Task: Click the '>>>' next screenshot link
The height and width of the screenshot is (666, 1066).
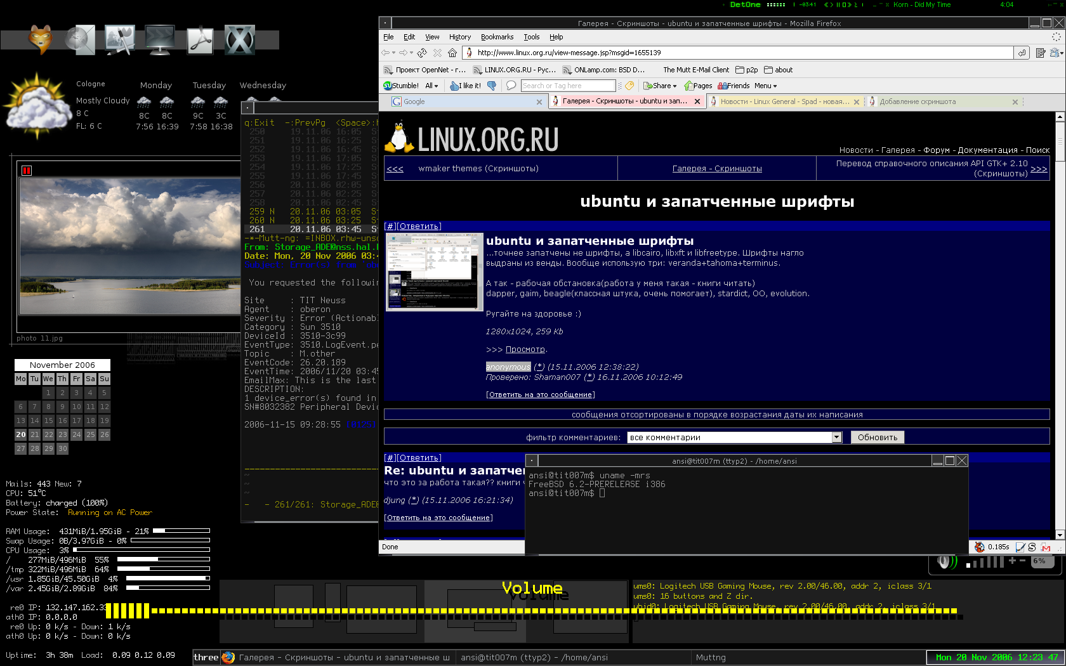Action: 1039,169
